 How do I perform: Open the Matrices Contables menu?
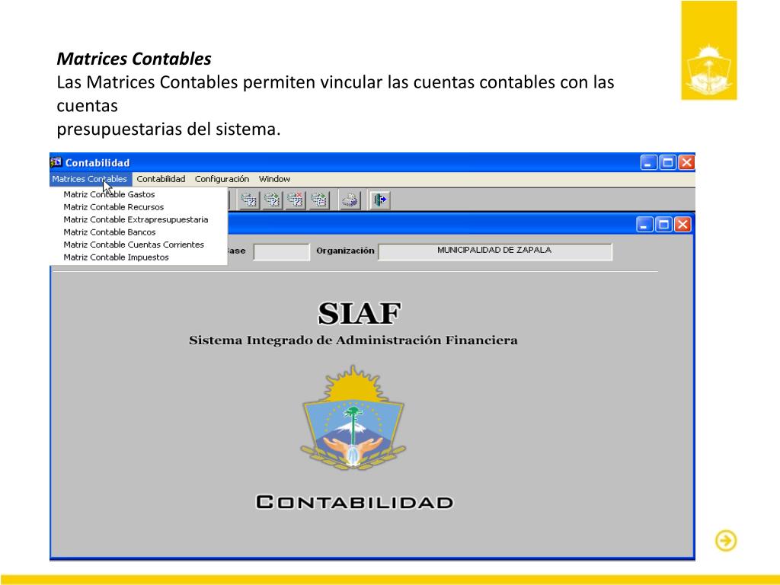(x=90, y=179)
